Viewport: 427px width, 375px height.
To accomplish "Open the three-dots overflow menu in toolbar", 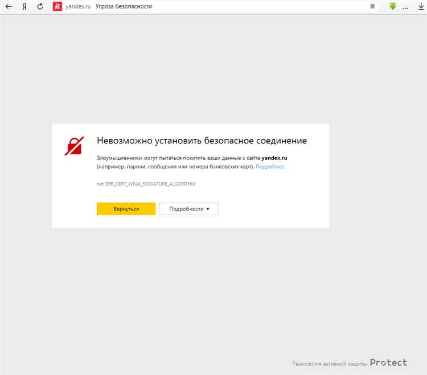I will (406, 6).
